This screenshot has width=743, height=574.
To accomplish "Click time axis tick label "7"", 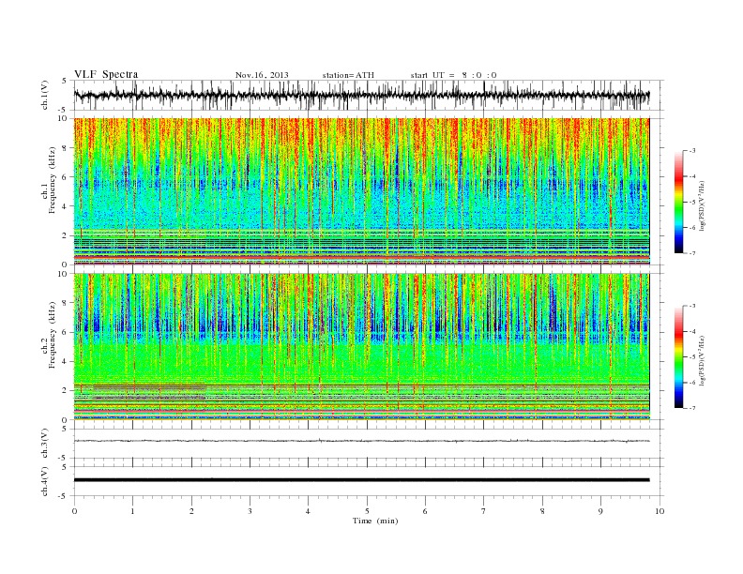I will pyautogui.click(x=484, y=511).
